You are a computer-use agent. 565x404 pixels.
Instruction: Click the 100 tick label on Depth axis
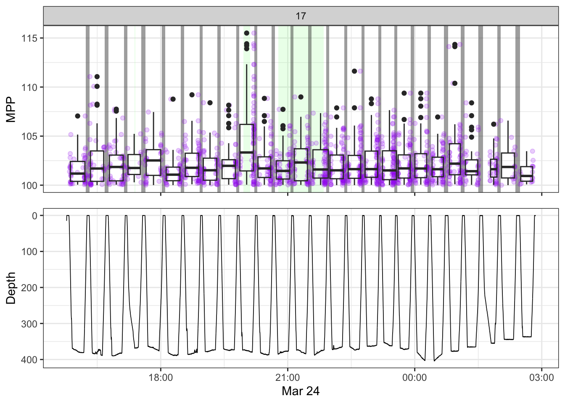point(29,252)
